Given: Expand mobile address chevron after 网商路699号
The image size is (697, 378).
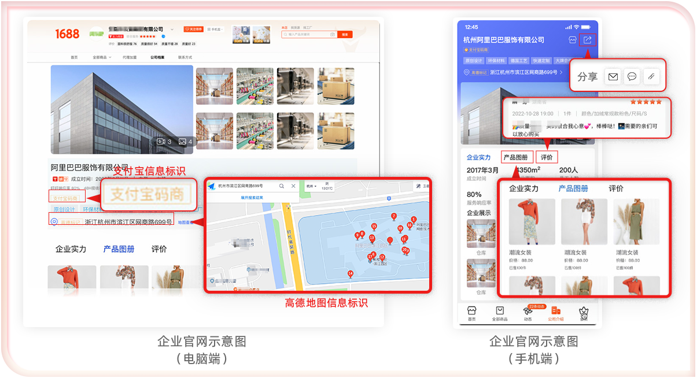Looking at the screenshot, I should (x=562, y=72).
